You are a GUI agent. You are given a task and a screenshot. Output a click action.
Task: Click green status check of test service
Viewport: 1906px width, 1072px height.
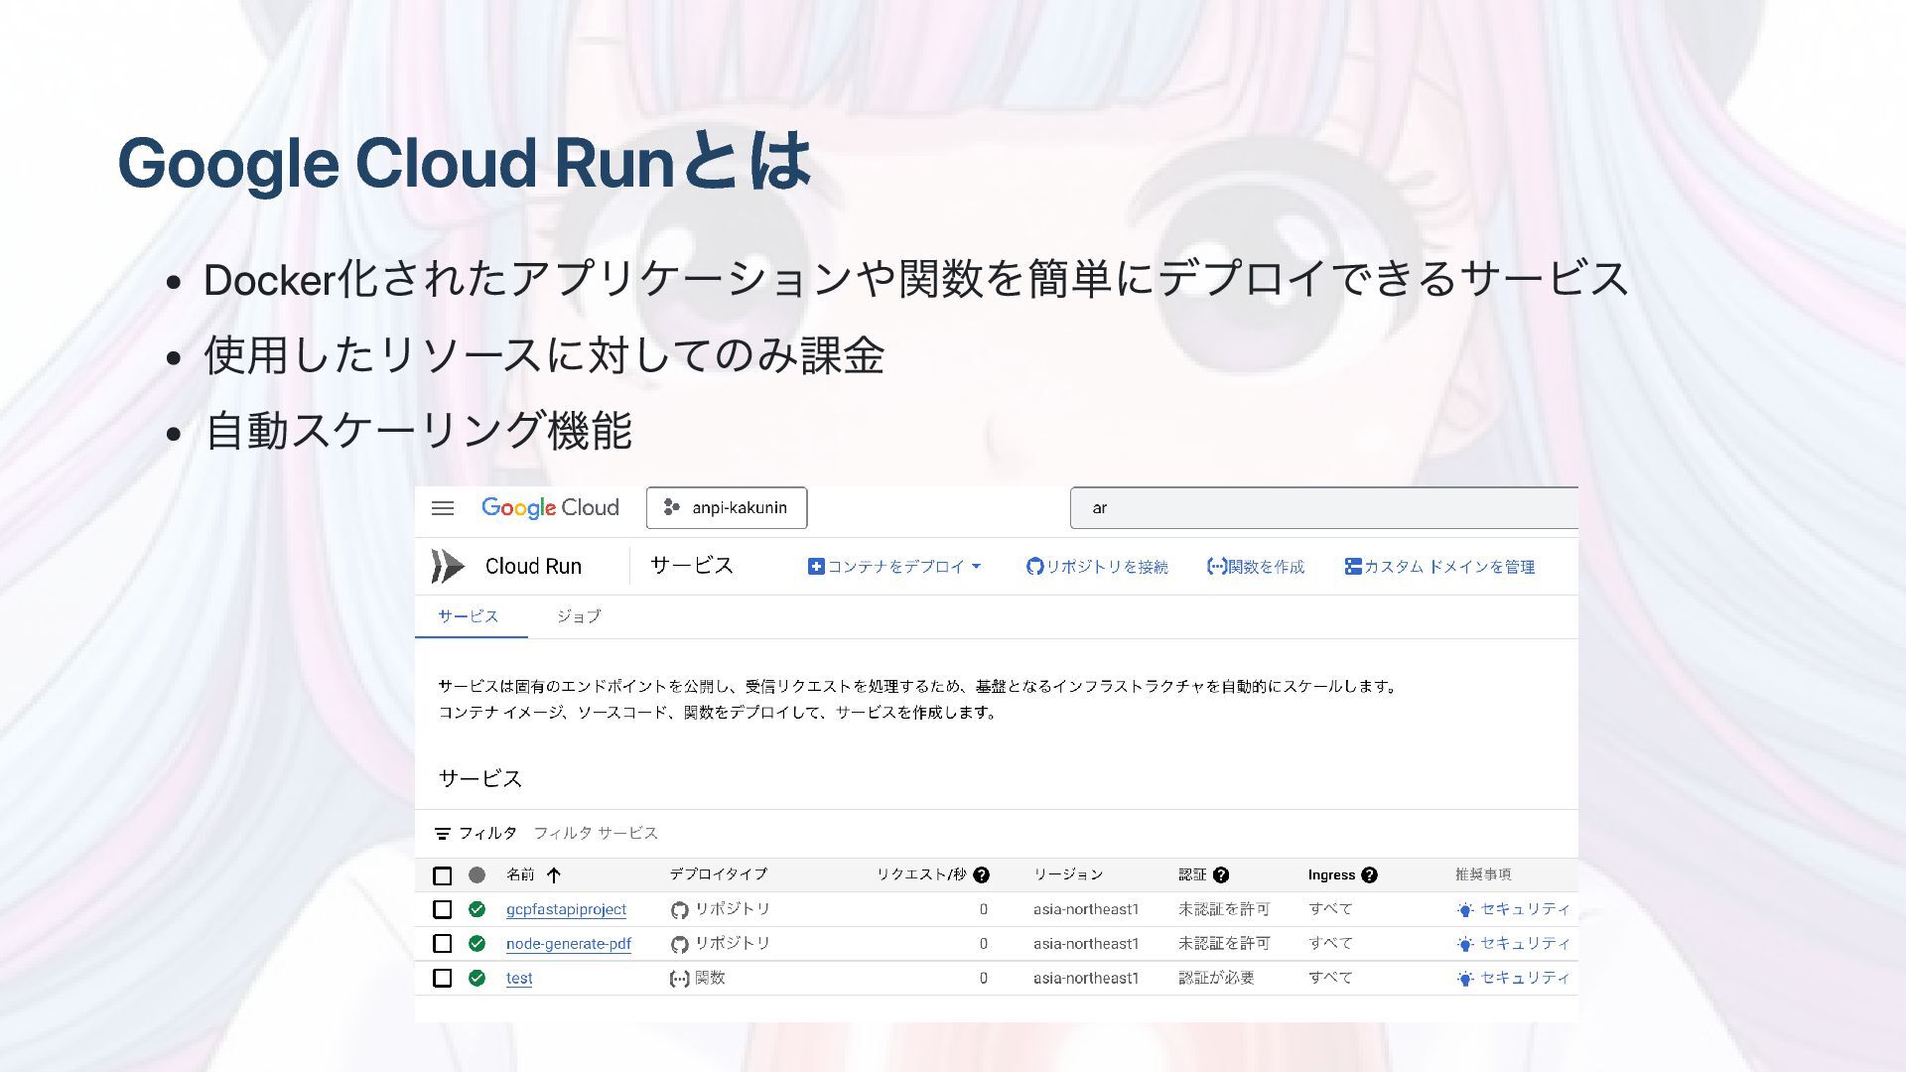tap(477, 979)
